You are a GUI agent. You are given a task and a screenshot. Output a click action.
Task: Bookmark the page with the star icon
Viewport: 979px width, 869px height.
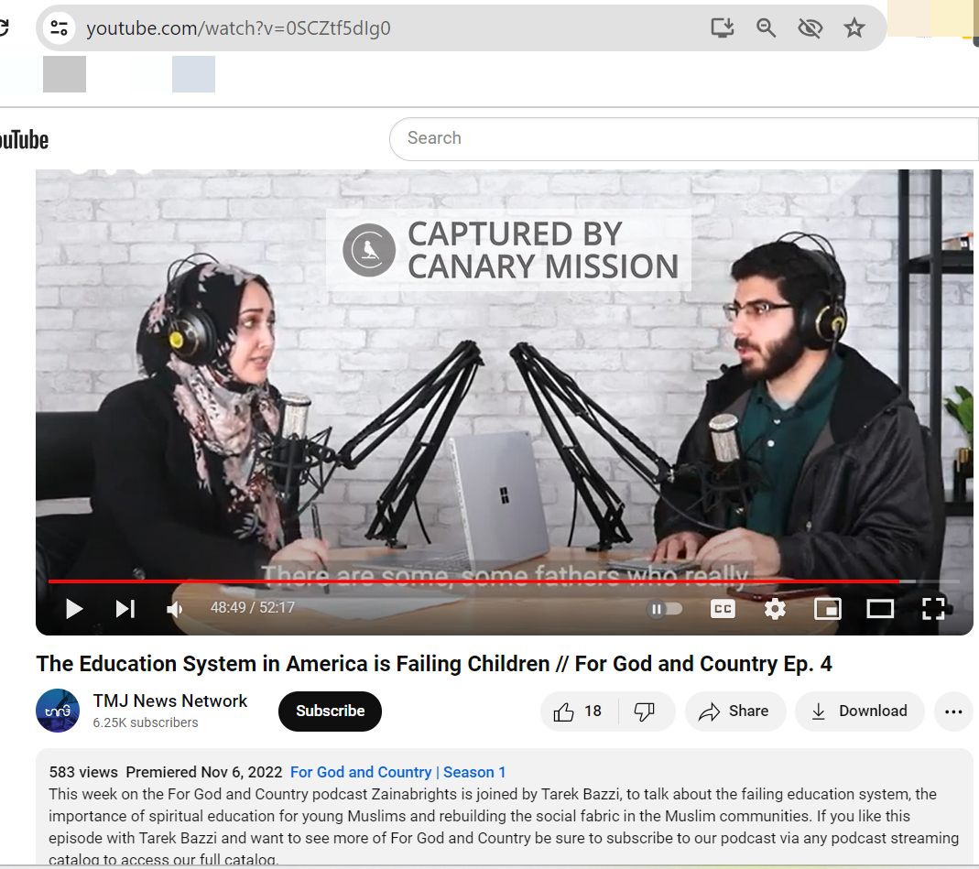coord(854,27)
